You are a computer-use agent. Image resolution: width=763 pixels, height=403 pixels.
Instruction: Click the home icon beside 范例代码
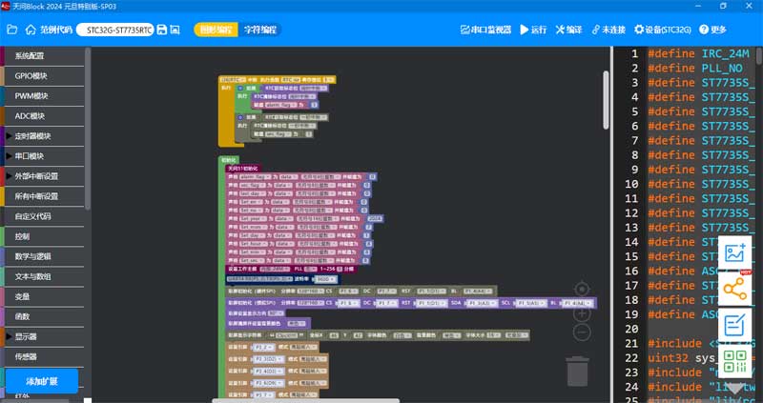tap(31, 30)
